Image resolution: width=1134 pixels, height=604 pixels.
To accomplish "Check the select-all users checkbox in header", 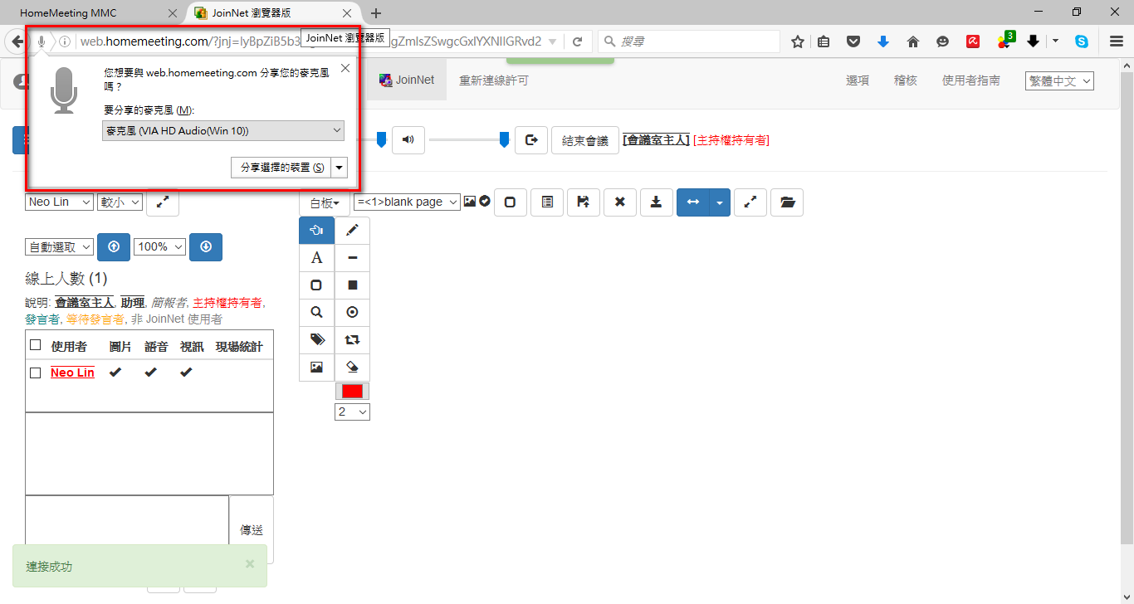I will click(x=35, y=345).
